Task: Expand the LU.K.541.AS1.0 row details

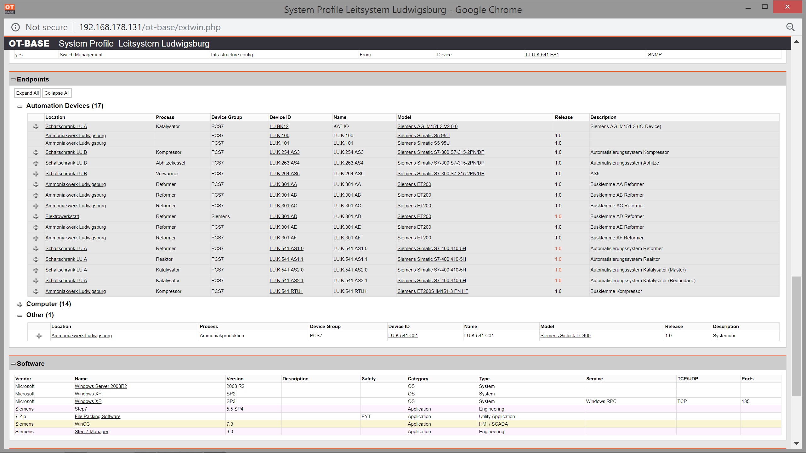Action: coord(36,249)
